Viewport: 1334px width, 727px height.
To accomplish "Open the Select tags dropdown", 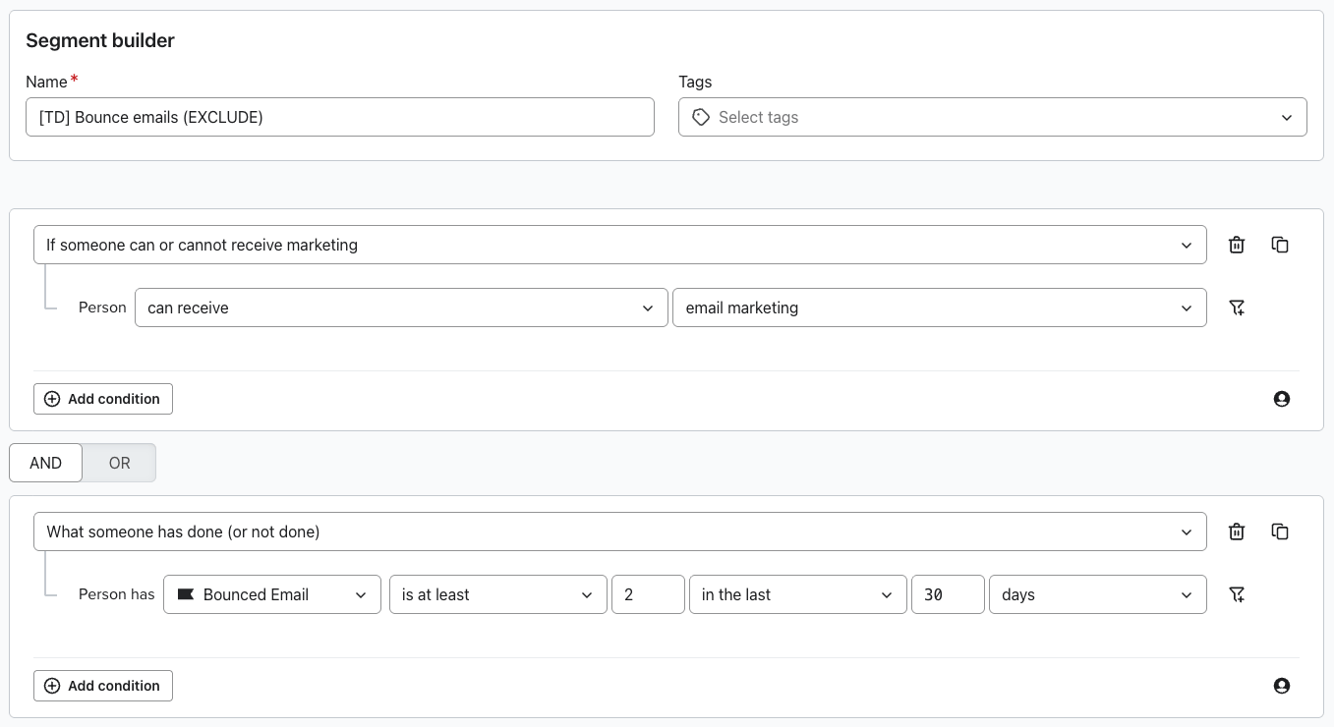I will (x=992, y=117).
